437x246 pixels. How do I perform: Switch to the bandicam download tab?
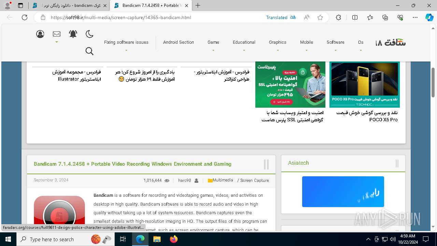coord(69,5)
